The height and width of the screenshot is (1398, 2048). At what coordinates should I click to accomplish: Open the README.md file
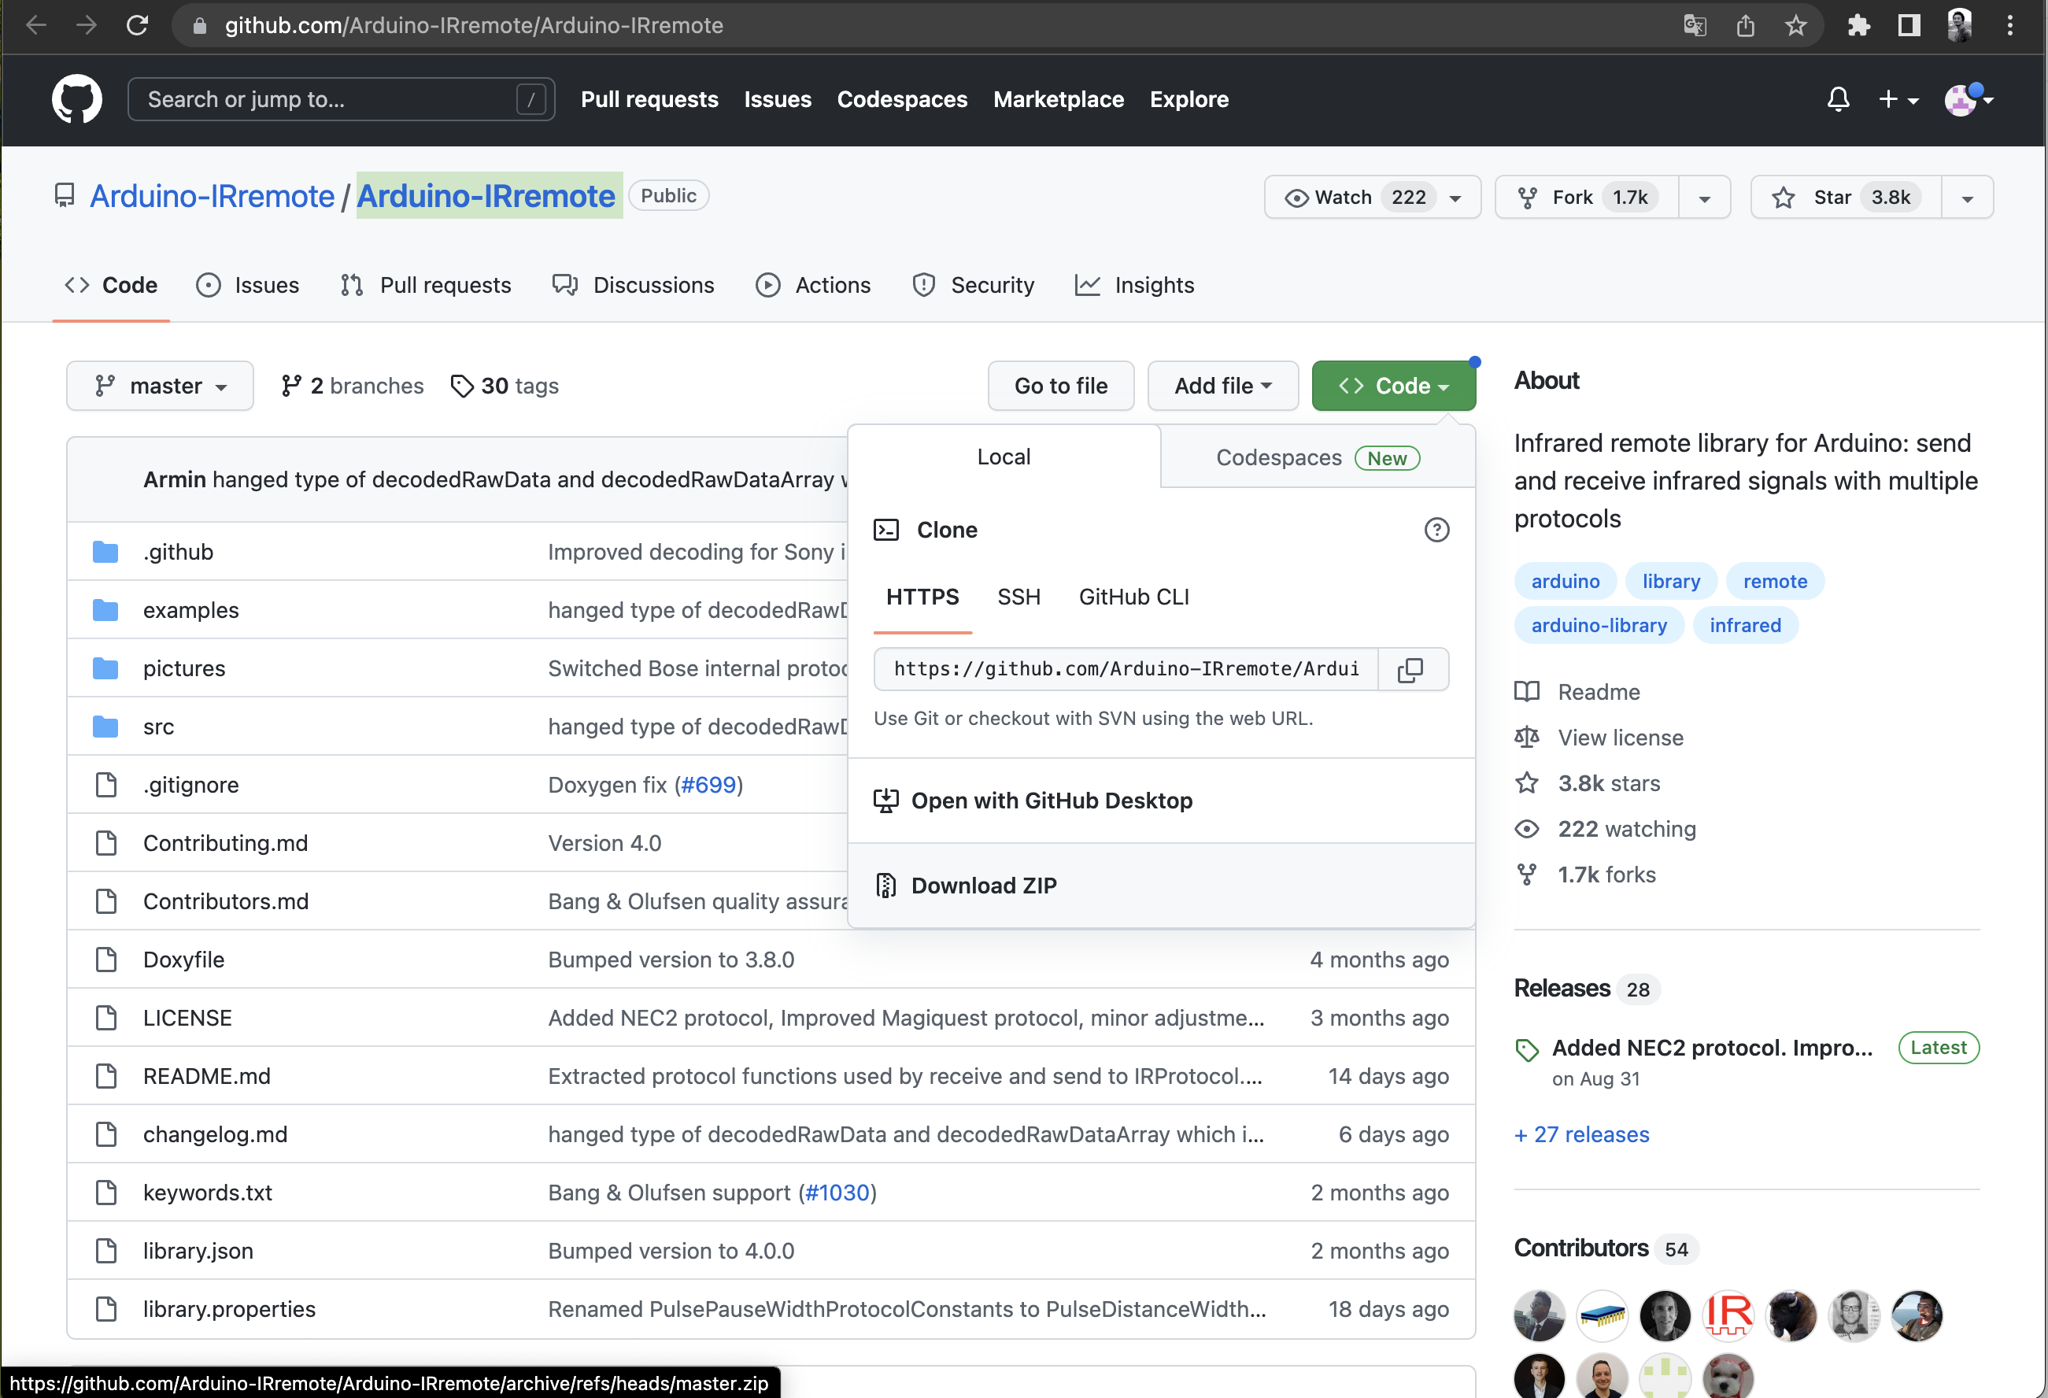tap(206, 1076)
